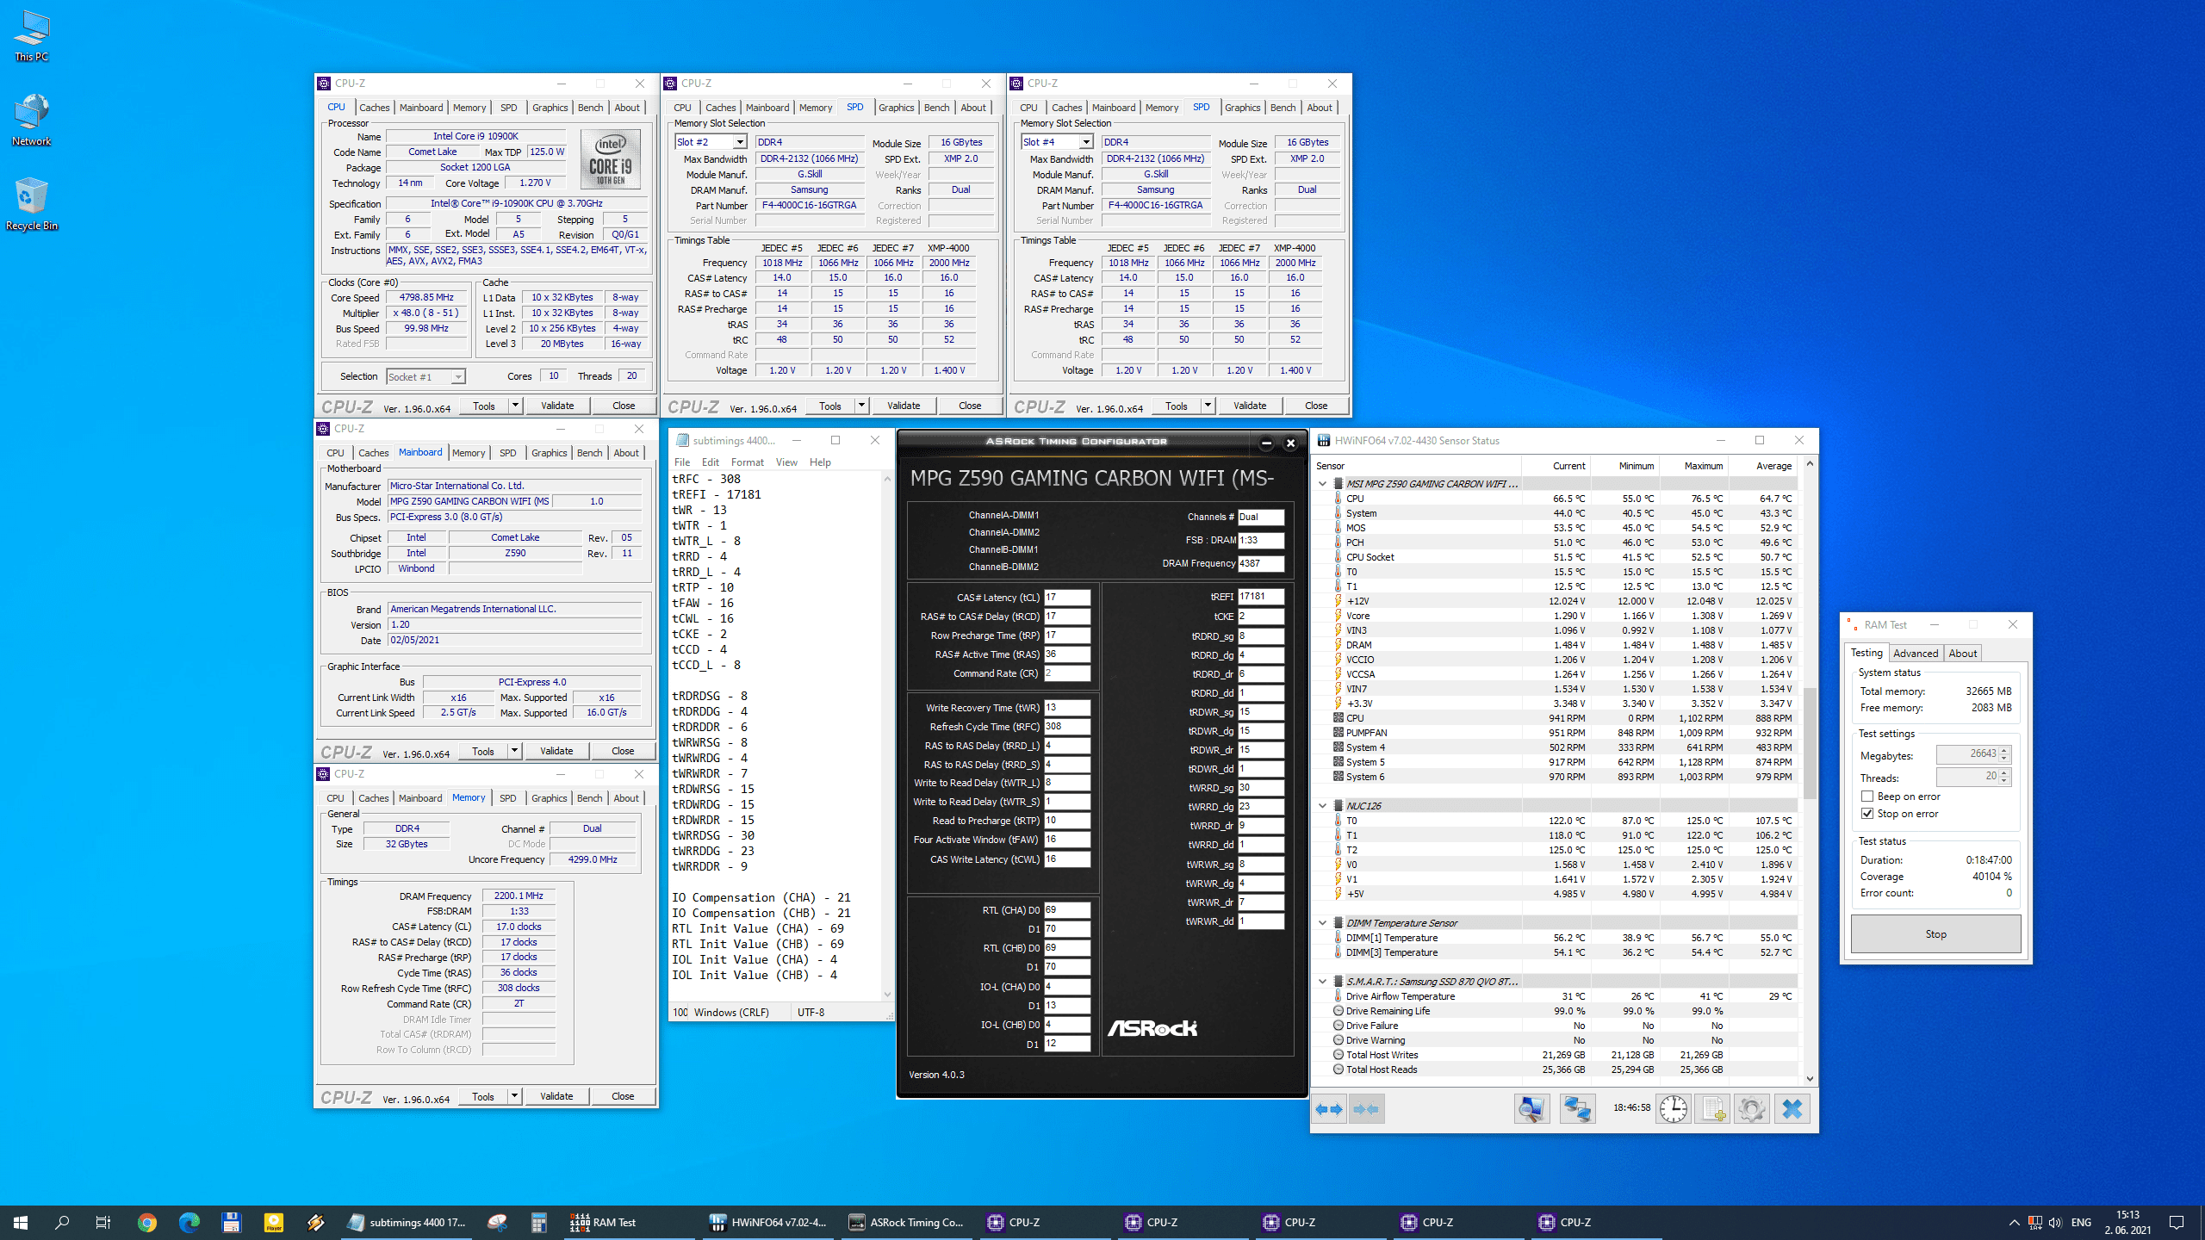The image size is (2205, 1240).
Task: Click HWiNFO blue X close-sensors icon
Action: (1792, 1109)
